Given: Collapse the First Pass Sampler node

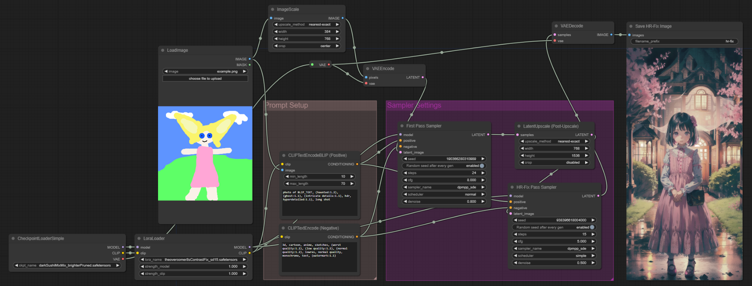Looking at the screenshot, I should 402,126.
